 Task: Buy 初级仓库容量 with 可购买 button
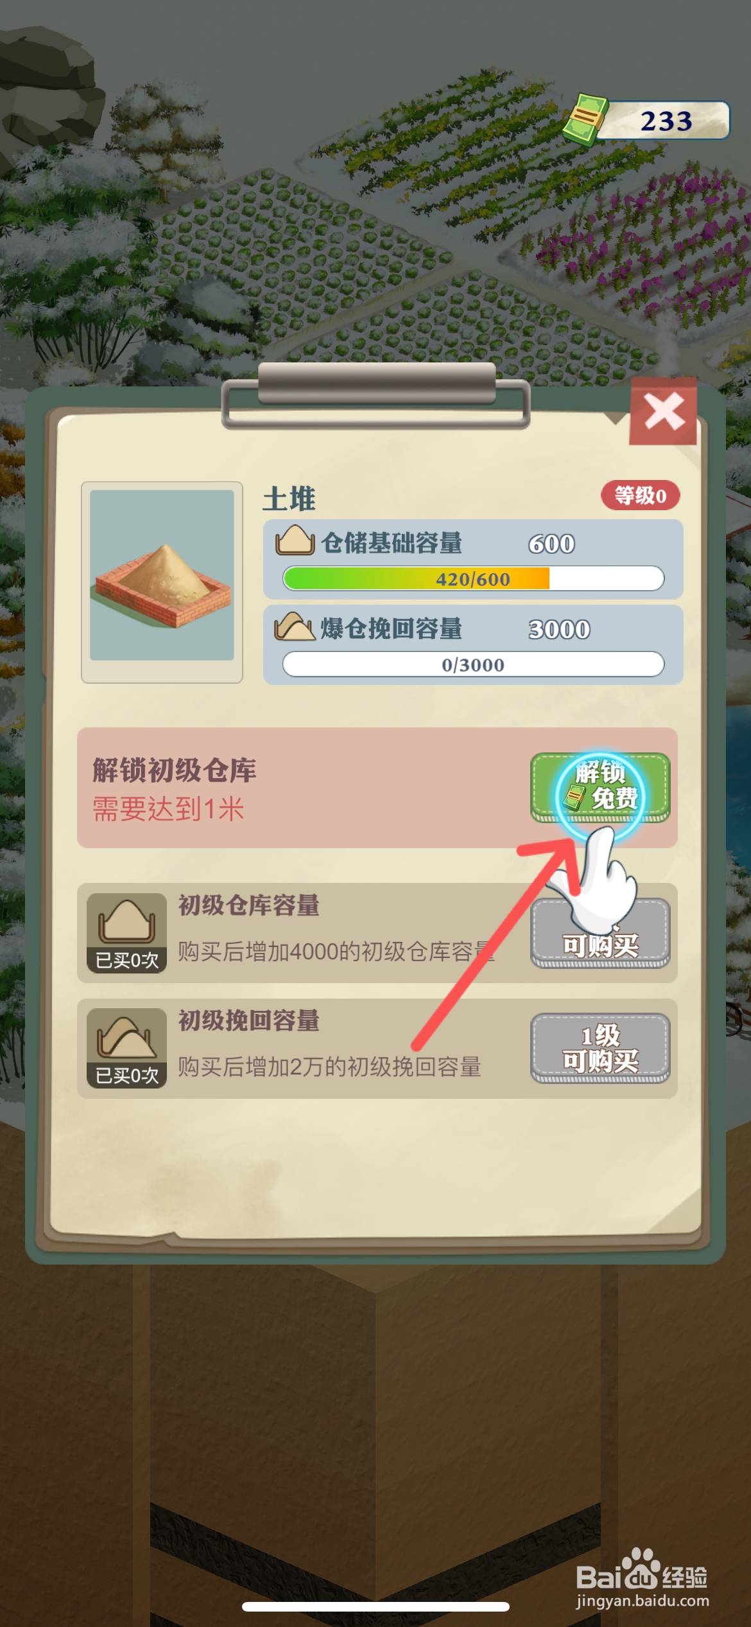coord(600,934)
